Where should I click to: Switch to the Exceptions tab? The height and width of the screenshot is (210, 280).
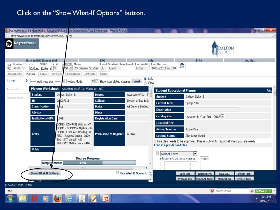pos(73,74)
